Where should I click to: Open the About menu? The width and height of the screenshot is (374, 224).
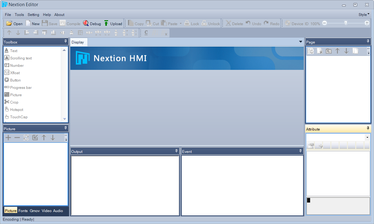(59, 15)
